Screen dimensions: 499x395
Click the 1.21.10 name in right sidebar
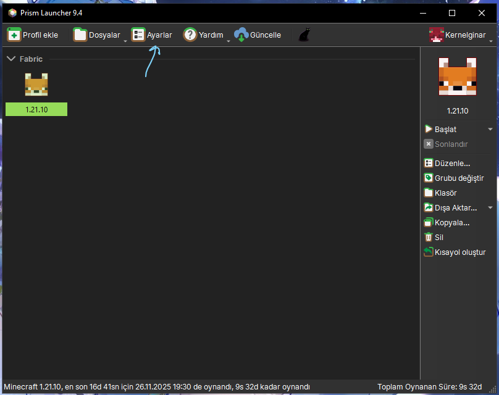pyautogui.click(x=457, y=111)
